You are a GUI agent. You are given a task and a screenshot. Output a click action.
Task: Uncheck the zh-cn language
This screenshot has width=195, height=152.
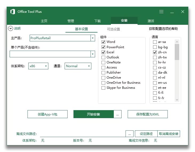(x=155, y=52)
